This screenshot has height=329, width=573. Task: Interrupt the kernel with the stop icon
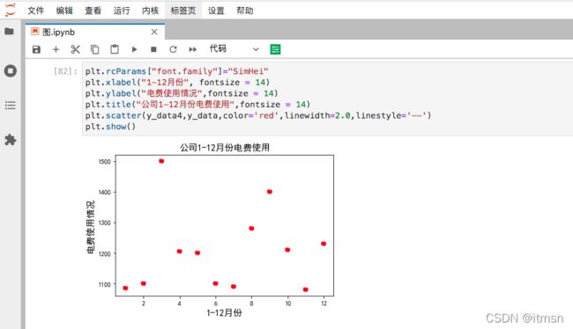[154, 49]
